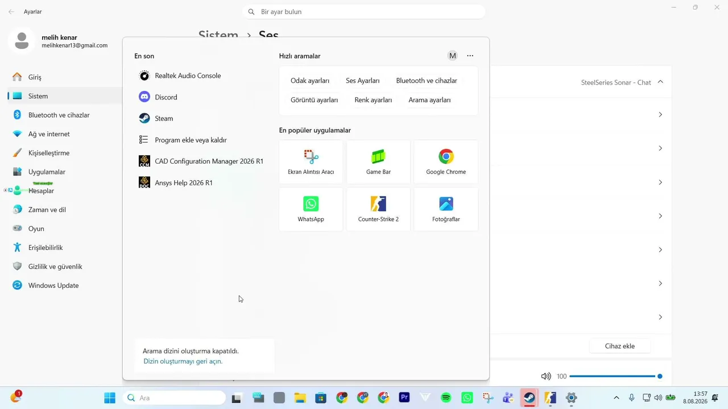Open WhatsApp from the taskbar
The height and width of the screenshot is (409, 728).
tap(468, 398)
